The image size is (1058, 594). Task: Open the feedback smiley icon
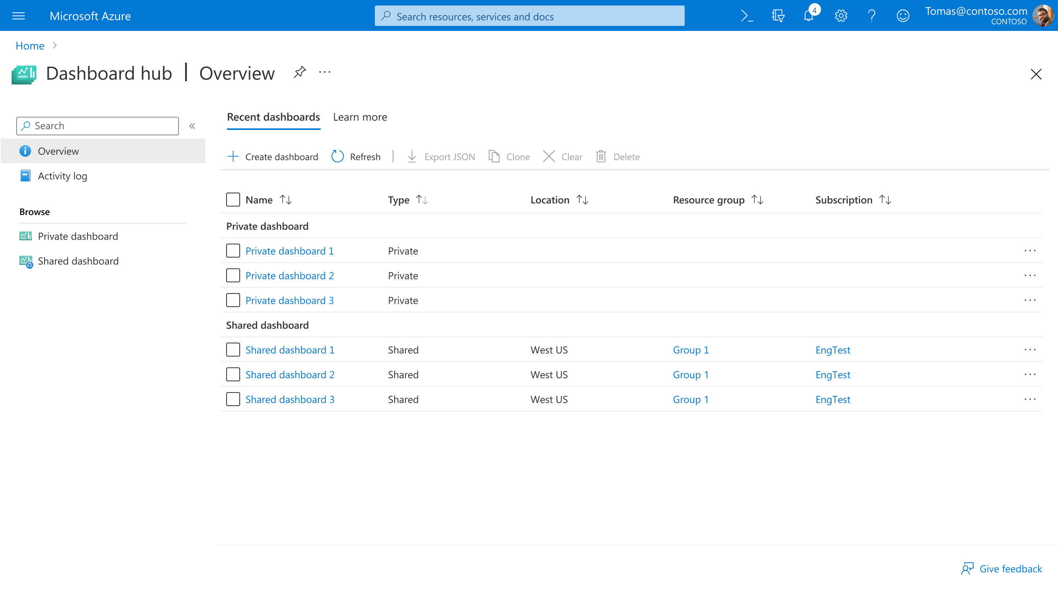click(x=903, y=15)
